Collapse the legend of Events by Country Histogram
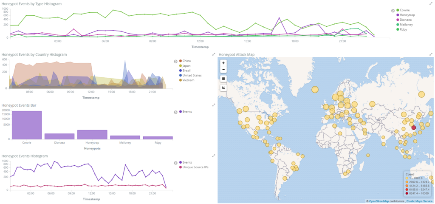 coord(175,61)
